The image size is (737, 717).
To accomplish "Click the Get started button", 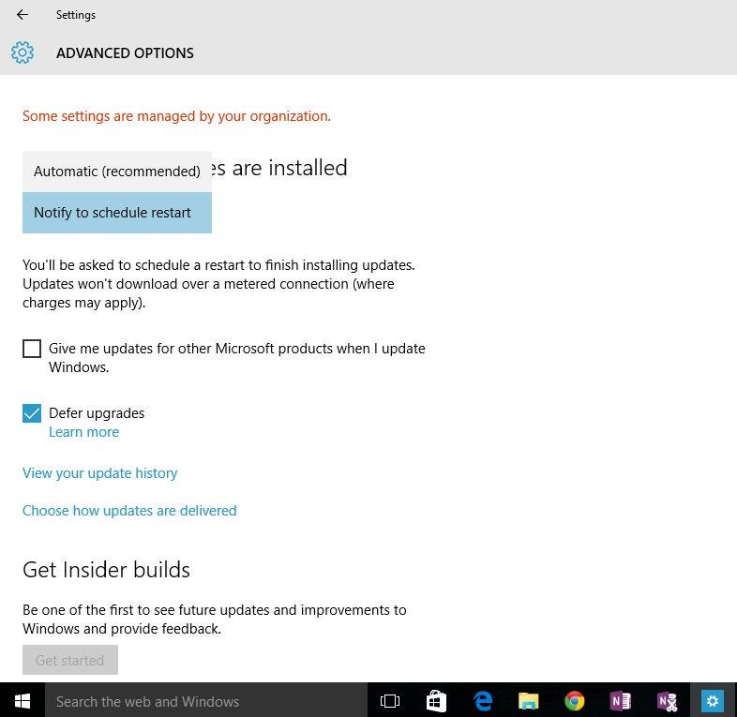I will pos(70,660).
